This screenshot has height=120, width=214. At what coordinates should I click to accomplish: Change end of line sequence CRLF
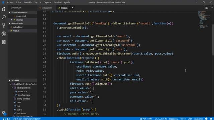pyautogui.click(x=190, y=119)
